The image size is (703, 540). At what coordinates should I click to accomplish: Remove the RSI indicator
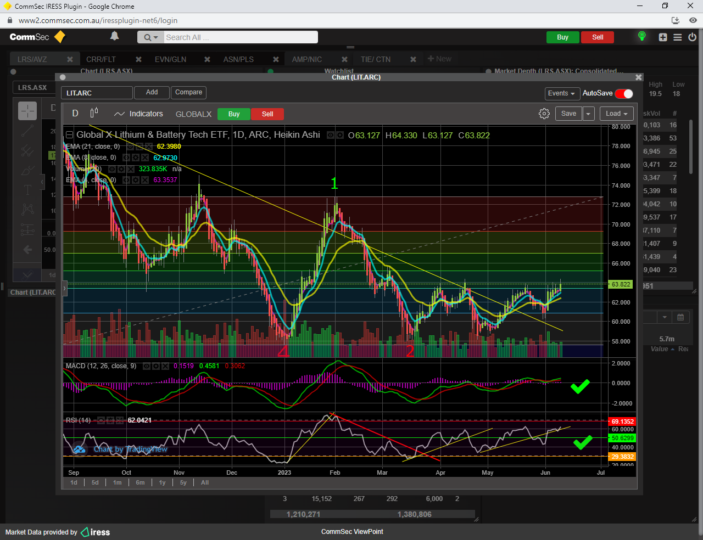[120, 420]
